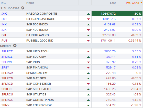Viewport: 143px width, 108px height.
Task: Sort by the Last column header
Action: [x=113, y=3]
